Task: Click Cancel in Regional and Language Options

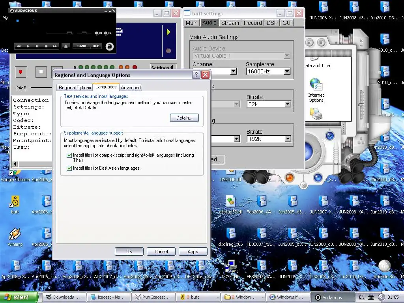Action: point(161,251)
